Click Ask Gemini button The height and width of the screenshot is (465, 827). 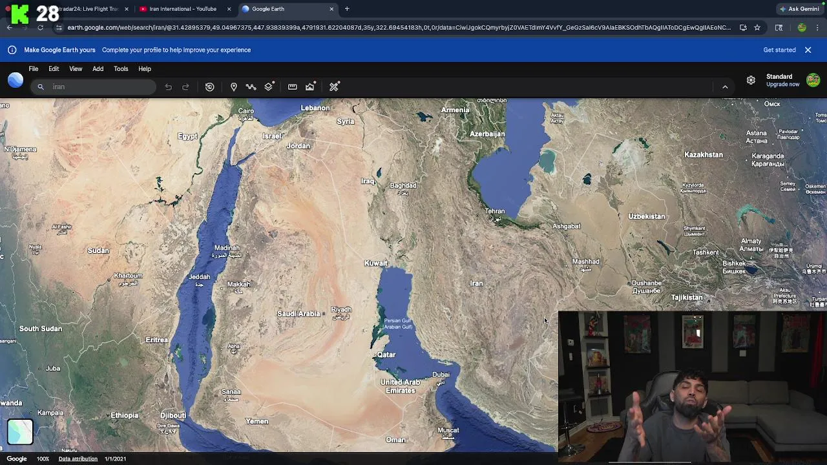pyautogui.click(x=800, y=9)
